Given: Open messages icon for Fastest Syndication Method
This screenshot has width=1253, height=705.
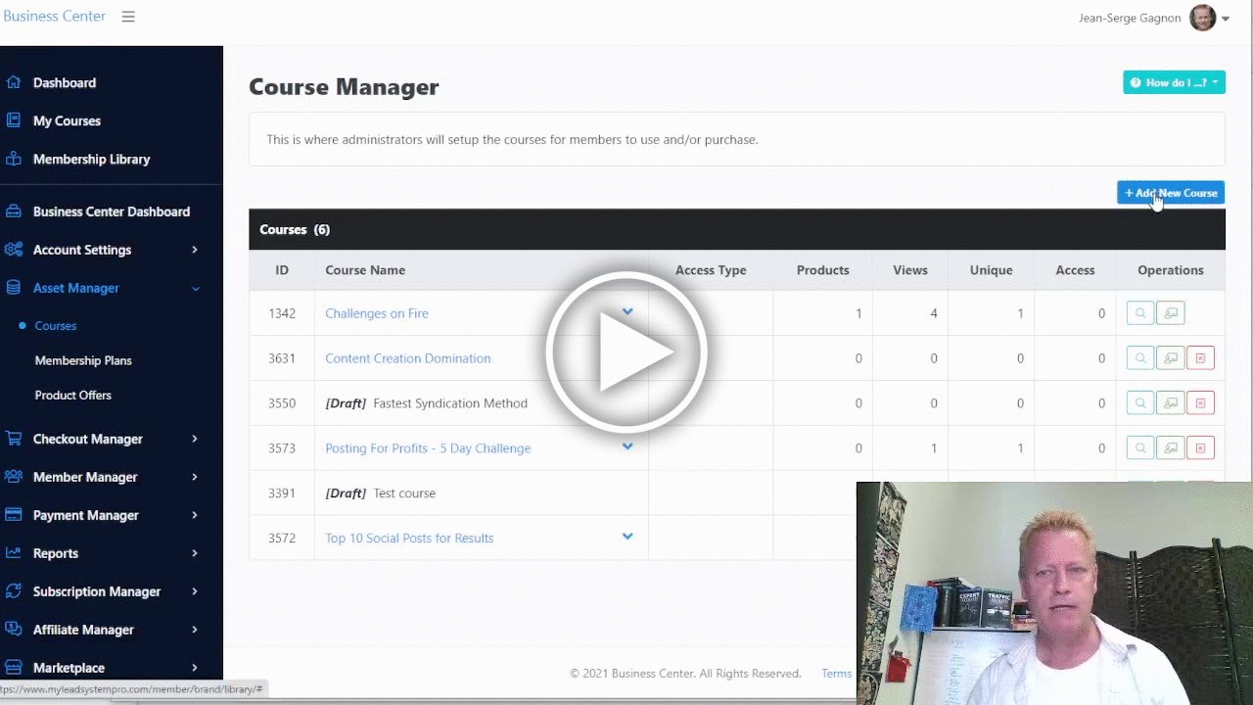Looking at the screenshot, I should (x=1171, y=403).
